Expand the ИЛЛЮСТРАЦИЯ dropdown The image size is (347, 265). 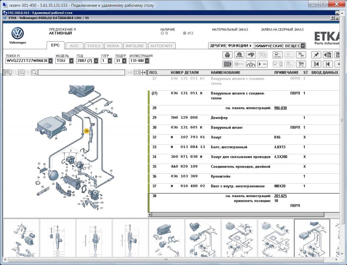pos(147,61)
